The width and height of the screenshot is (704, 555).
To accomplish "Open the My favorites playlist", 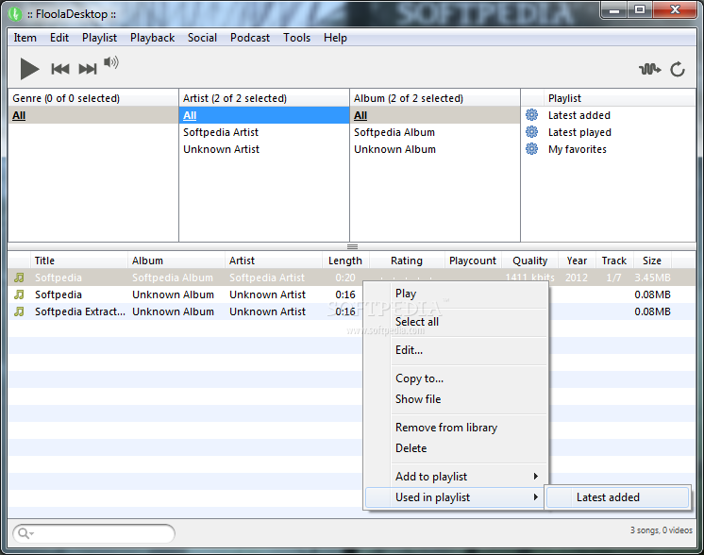I will click(x=577, y=149).
